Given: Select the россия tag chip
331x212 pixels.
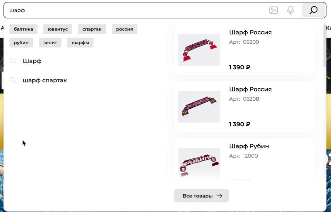Looking at the screenshot, I should (x=124, y=29).
